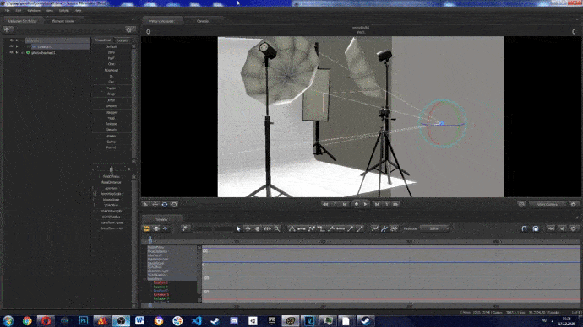Click the preset strength slider handle
The image size is (583, 327).
click(x=111, y=169)
